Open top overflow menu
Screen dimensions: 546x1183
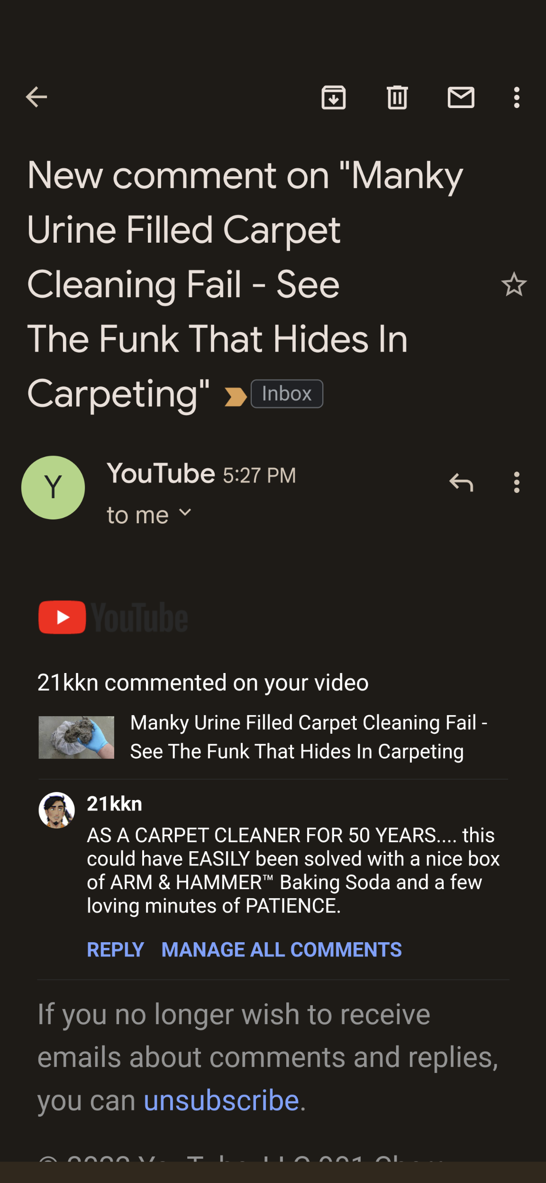pos(517,98)
